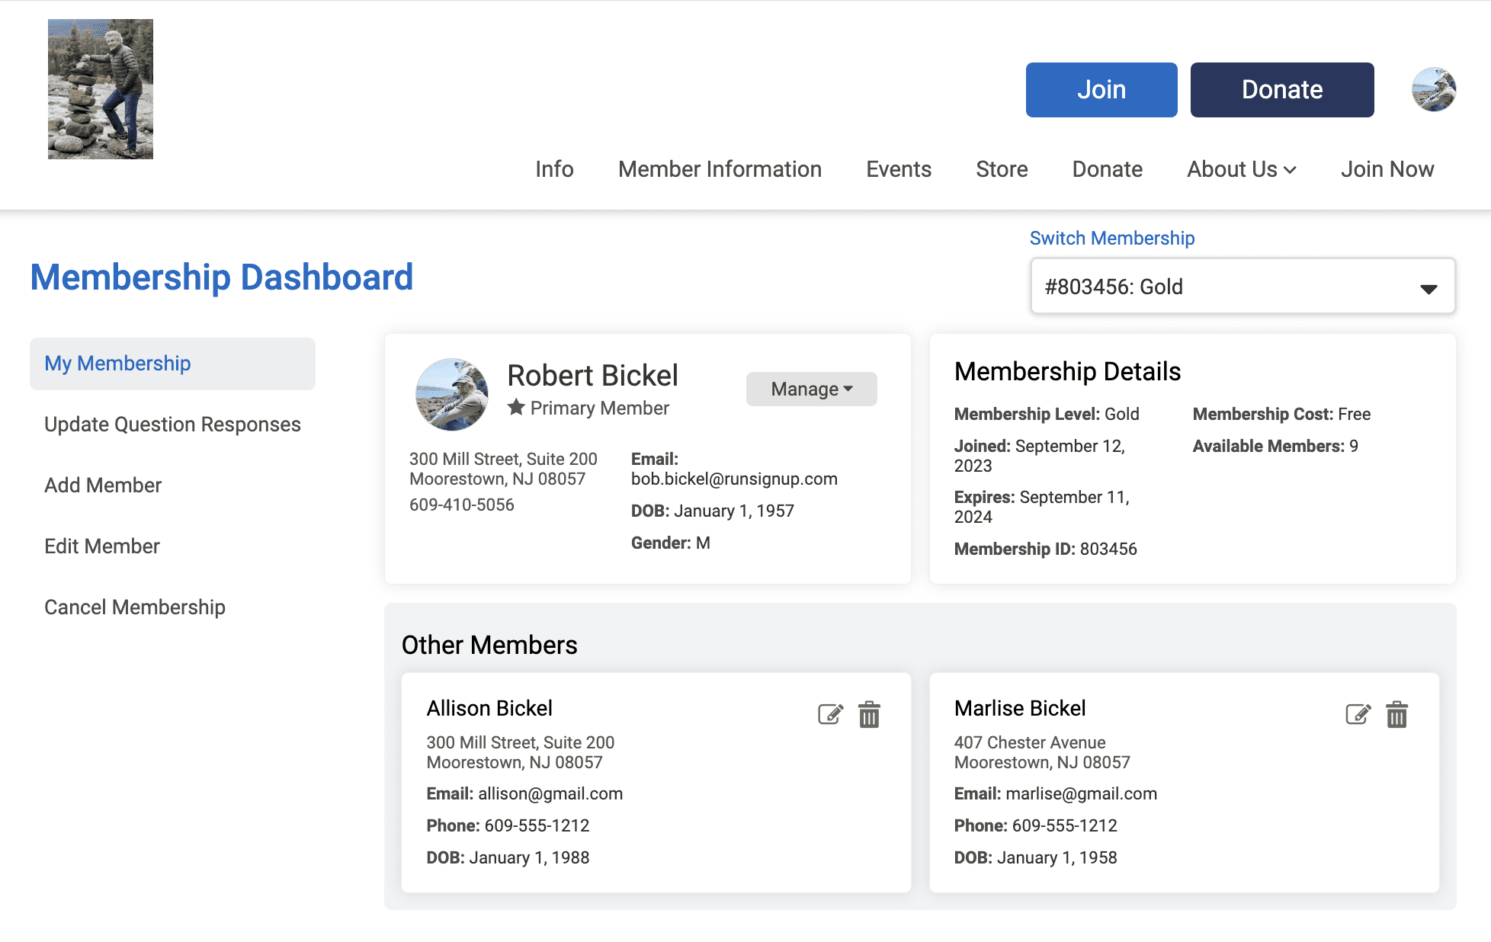
Task: Open the Member Information menu item
Action: [720, 169]
